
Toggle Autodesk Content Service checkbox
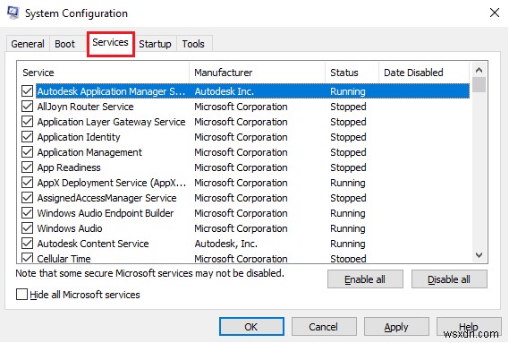27,244
